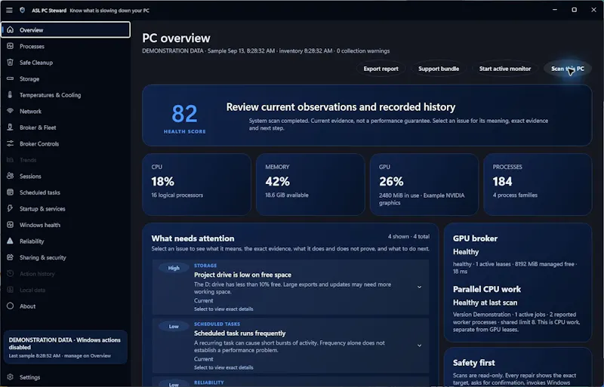Click the Parallel CPU work heading
Viewport: 604px width, 387px height.
click(x=486, y=289)
